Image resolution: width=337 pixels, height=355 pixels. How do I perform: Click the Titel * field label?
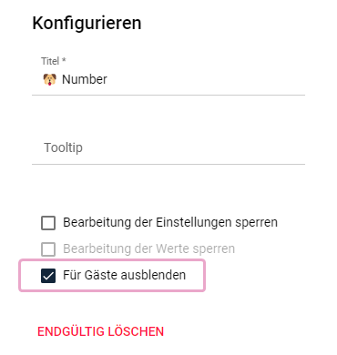[x=54, y=61]
